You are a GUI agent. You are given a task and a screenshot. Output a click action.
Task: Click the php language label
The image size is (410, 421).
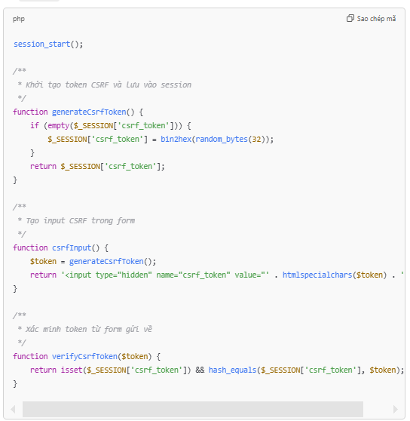(x=19, y=19)
